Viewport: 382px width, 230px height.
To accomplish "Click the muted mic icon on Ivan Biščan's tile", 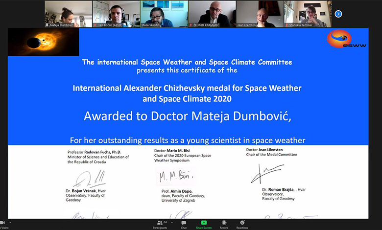I will point(95,25).
